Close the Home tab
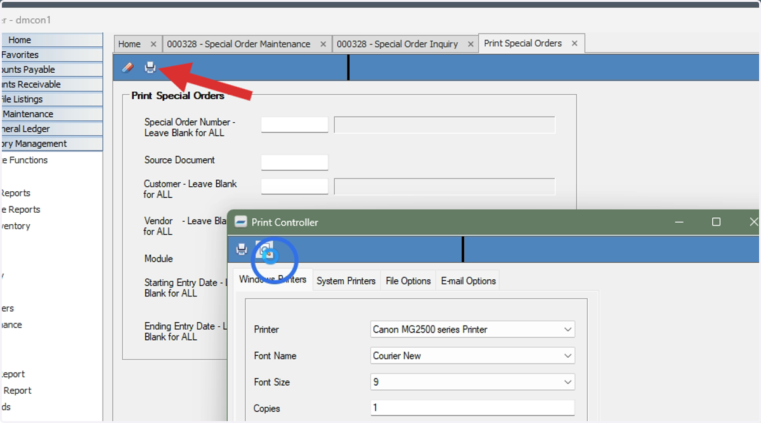Viewport: 761px width, 423px height. click(x=153, y=44)
